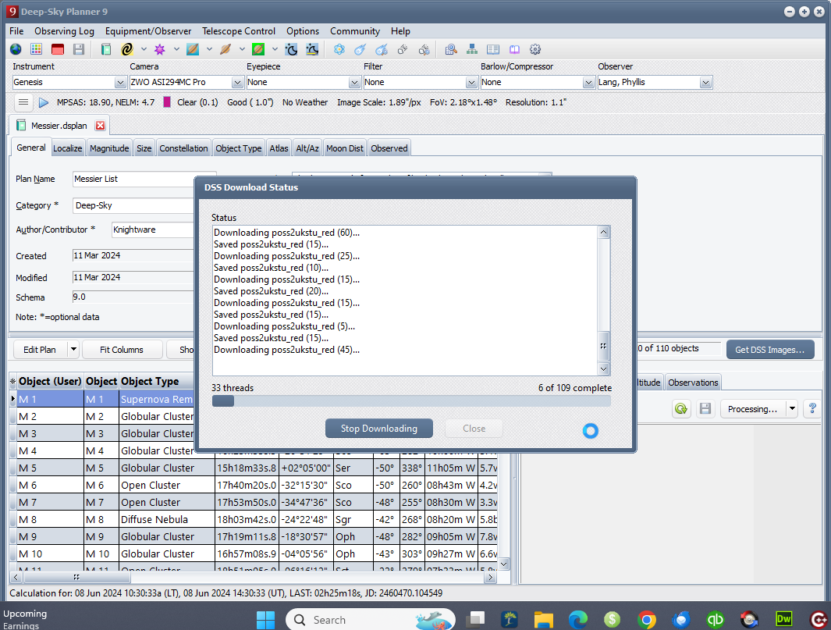
Task: Click the Get DSS Images button
Action: (769, 350)
